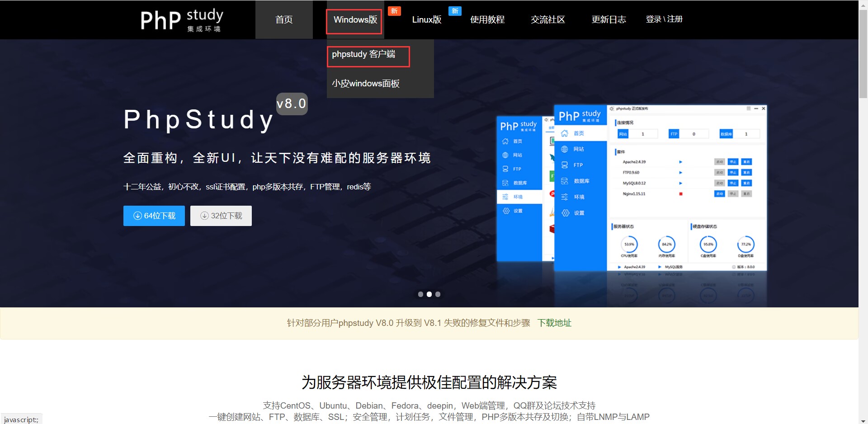Open the 下载地址 link
The height and width of the screenshot is (424, 868).
pos(554,323)
